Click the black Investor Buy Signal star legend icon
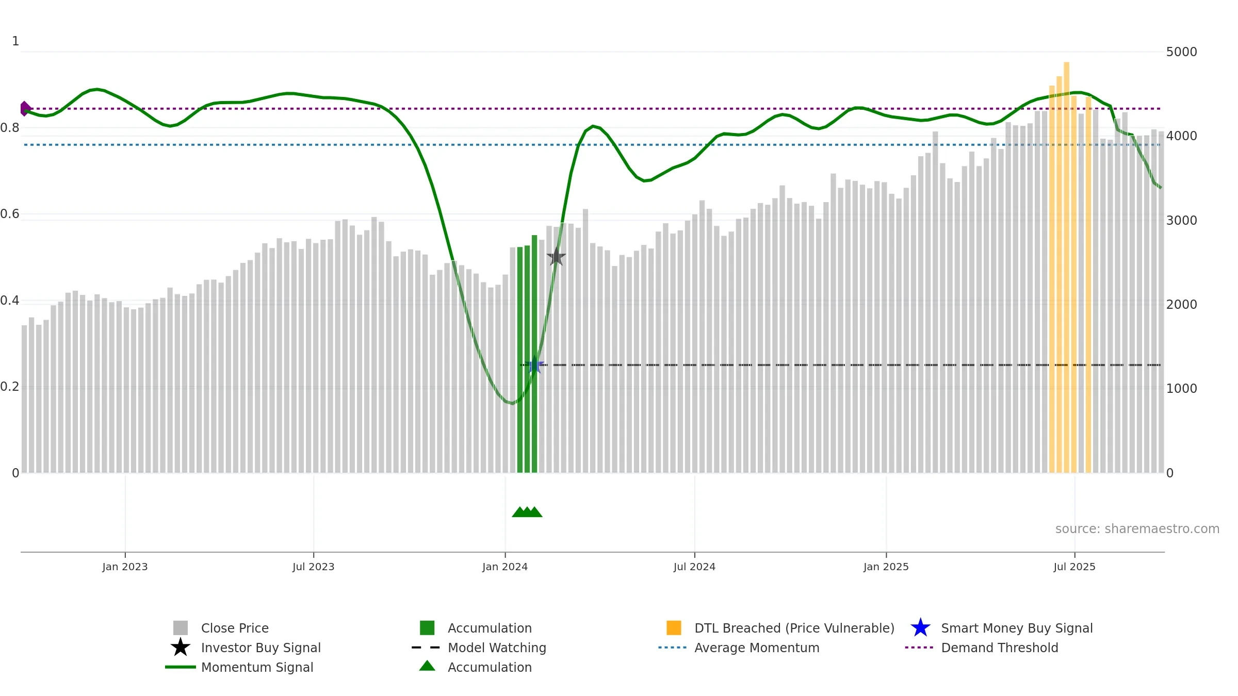 point(181,648)
